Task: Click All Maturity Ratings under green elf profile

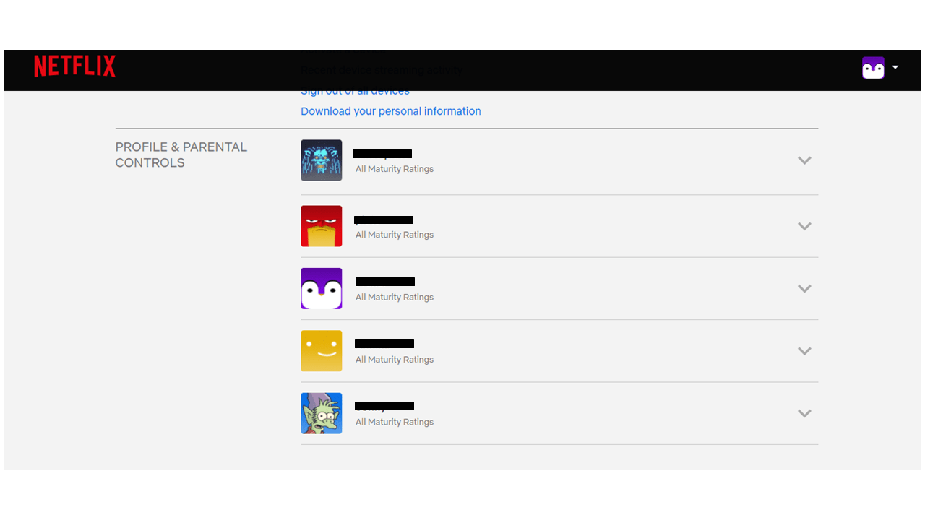Action: click(395, 422)
